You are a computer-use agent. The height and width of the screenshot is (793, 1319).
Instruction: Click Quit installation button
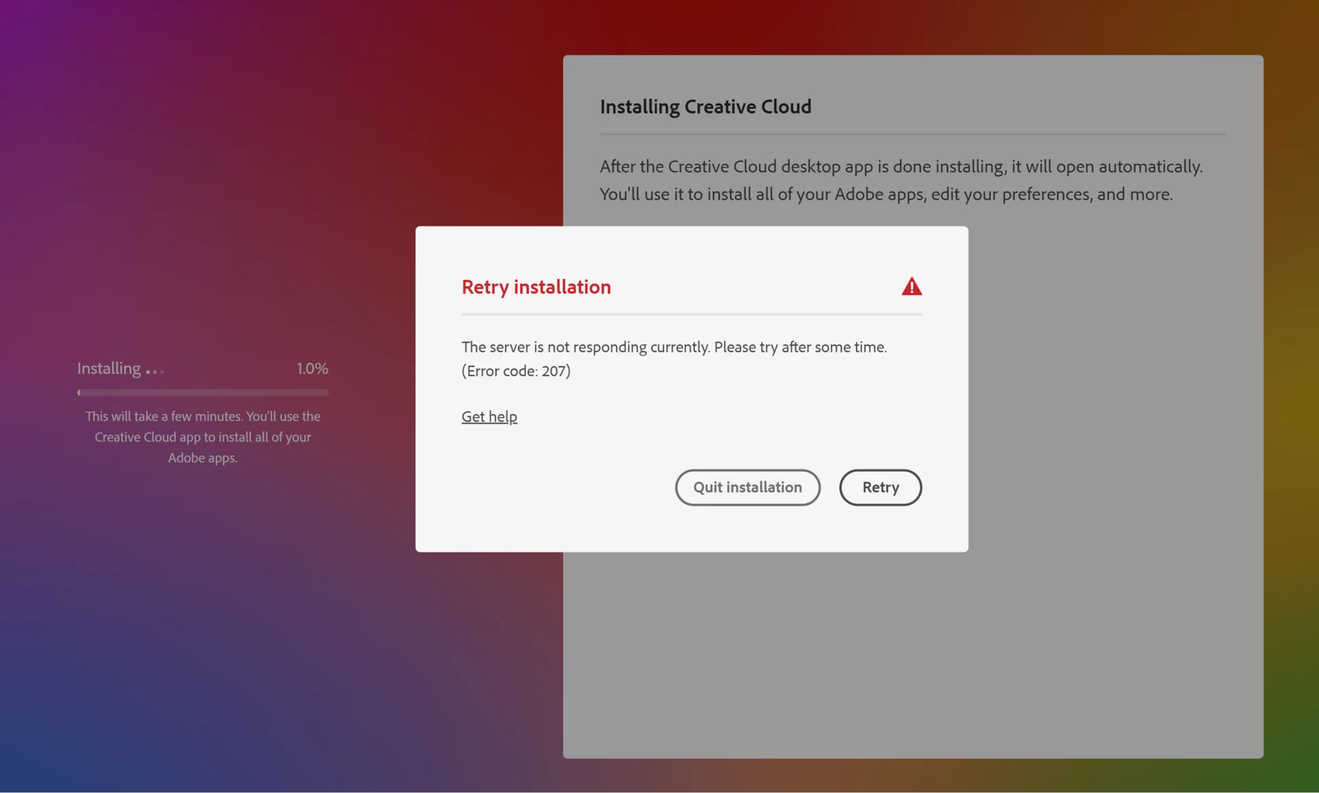[747, 487]
